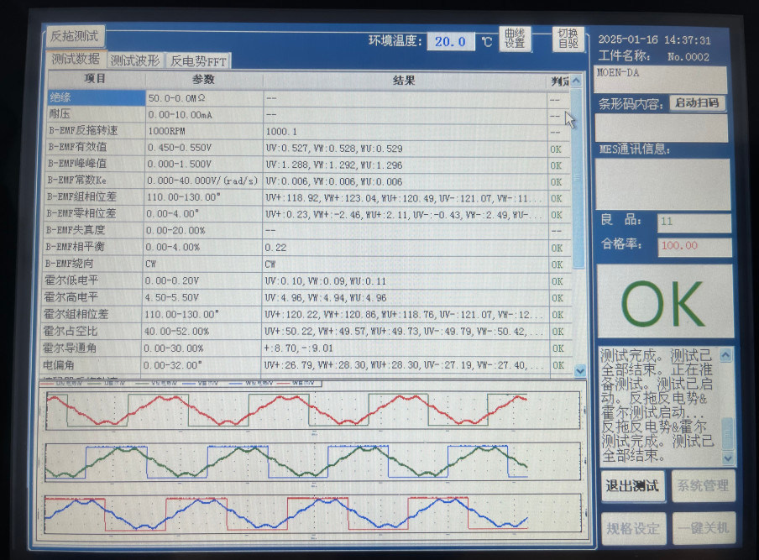The height and width of the screenshot is (560, 759).
Task: Open 规格设定 specification settings
Action: click(x=633, y=529)
